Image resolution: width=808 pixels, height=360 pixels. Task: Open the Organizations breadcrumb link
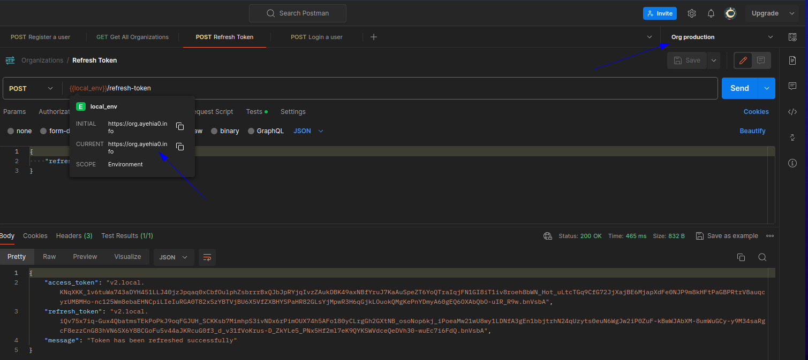[x=42, y=60]
